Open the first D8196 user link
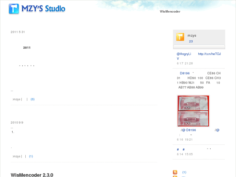Image resolution: width=236 pixels, height=177 pixels. tap(185, 73)
